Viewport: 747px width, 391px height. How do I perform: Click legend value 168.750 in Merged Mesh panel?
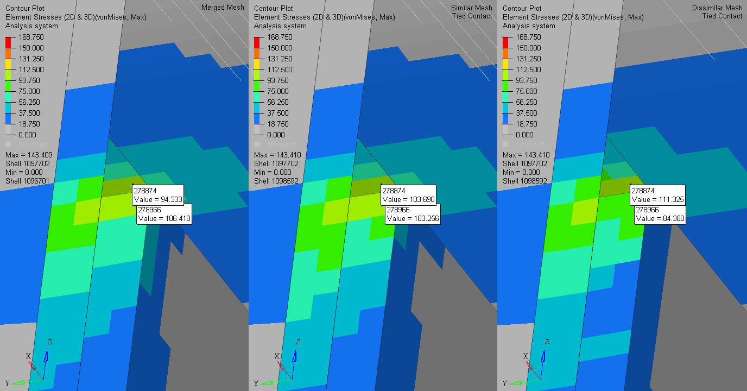pos(31,37)
